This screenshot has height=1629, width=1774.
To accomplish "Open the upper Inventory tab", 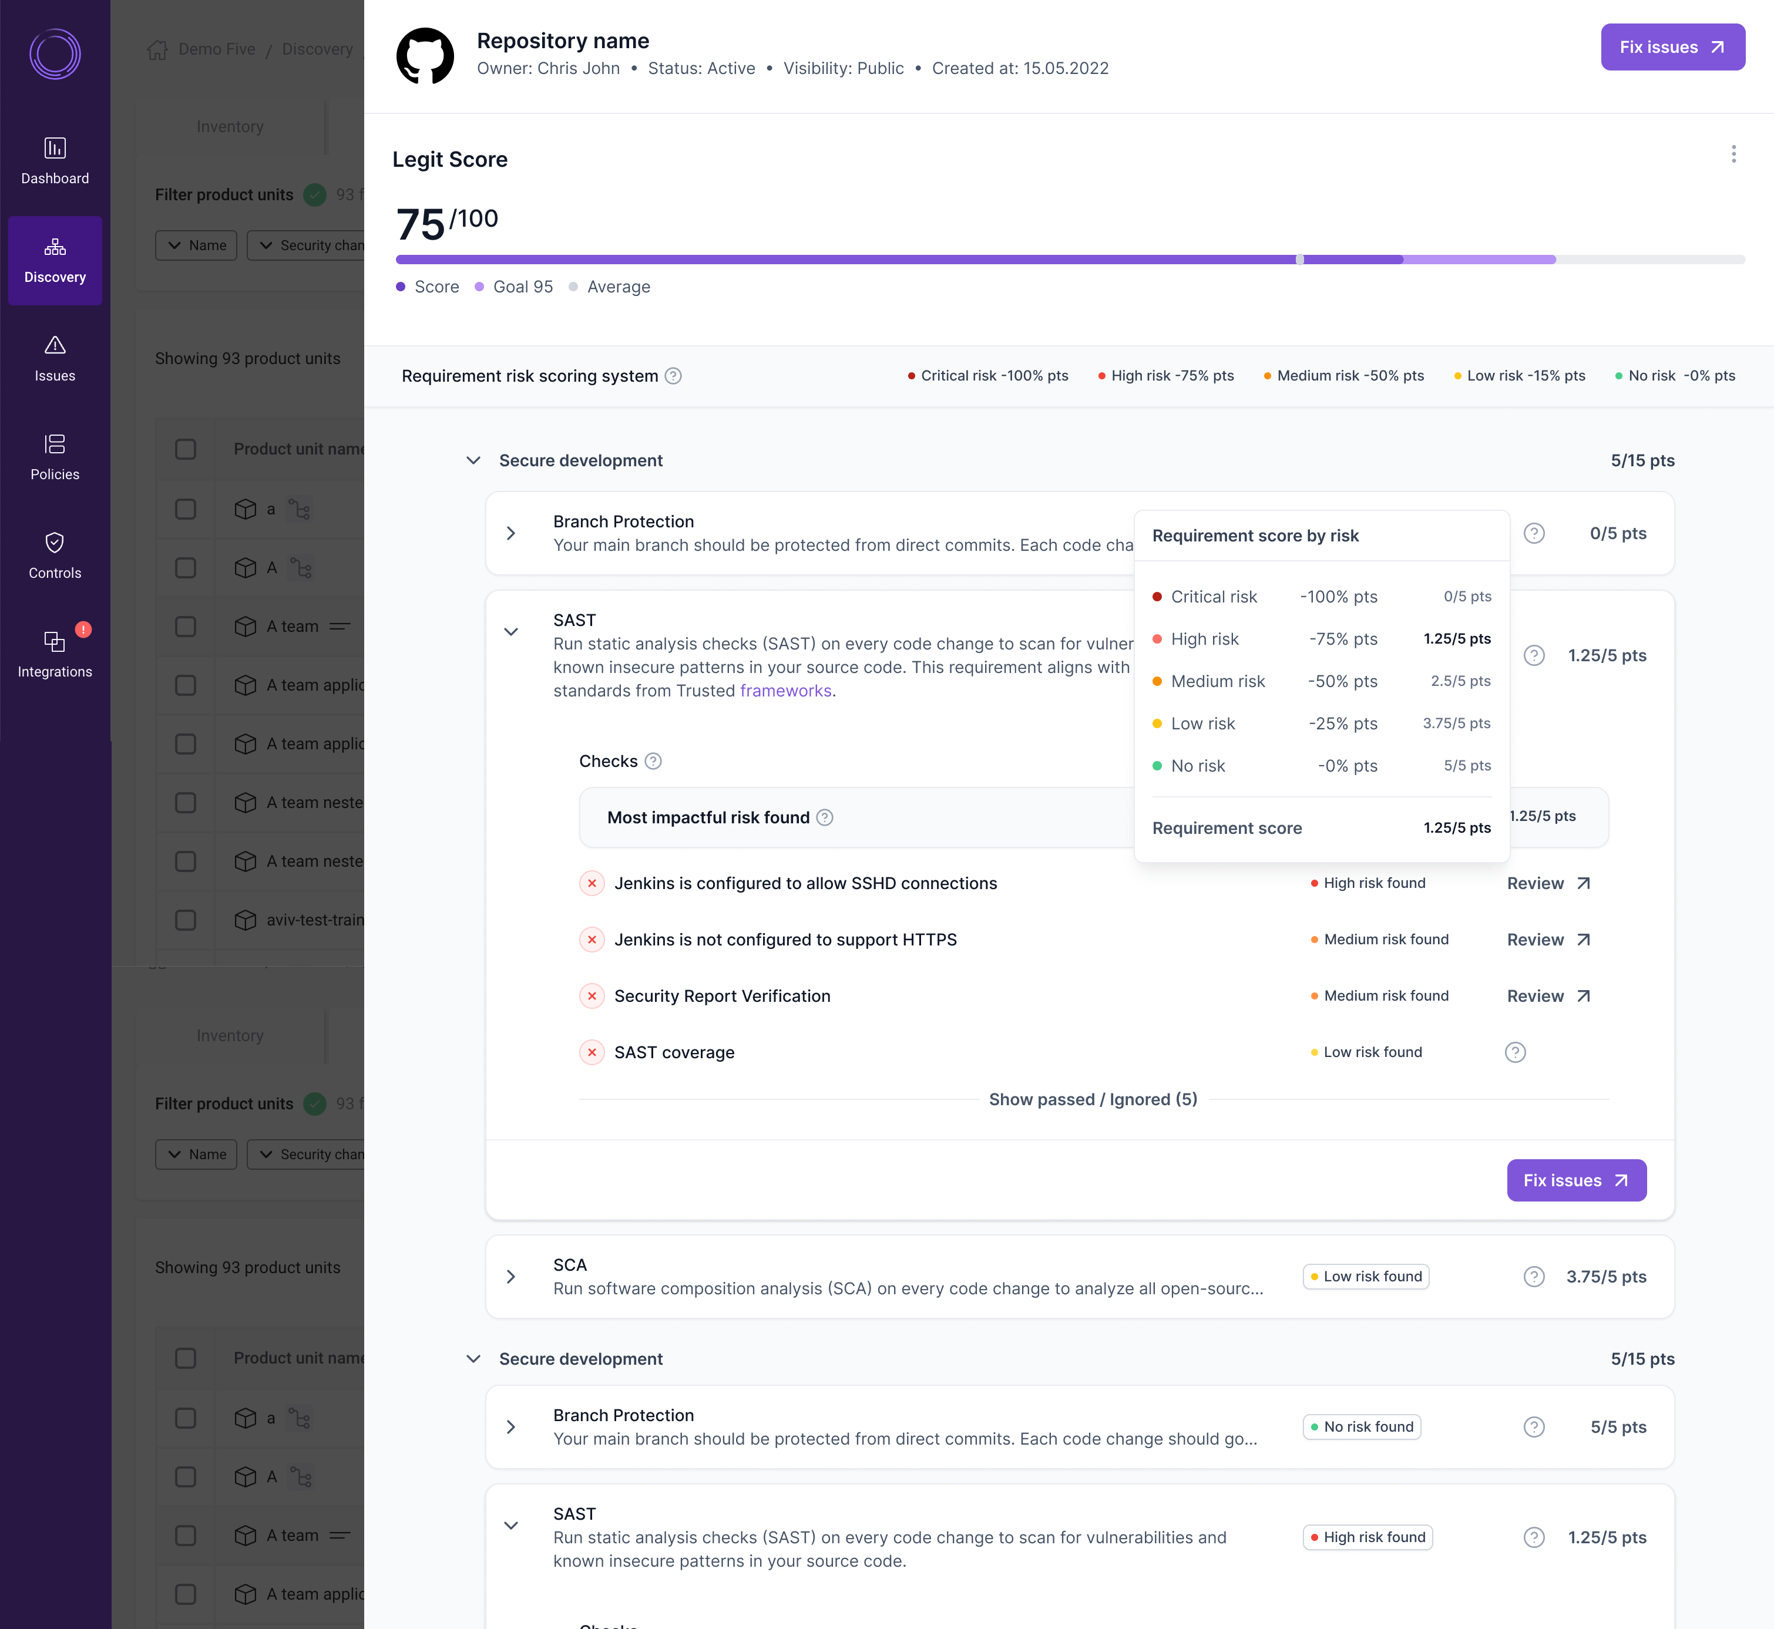I will [230, 126].
